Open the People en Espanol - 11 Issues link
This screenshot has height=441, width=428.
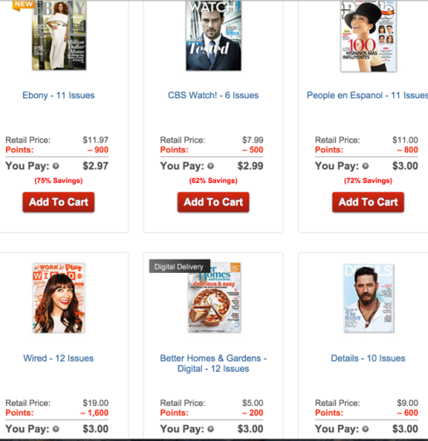tap(367, 96)
